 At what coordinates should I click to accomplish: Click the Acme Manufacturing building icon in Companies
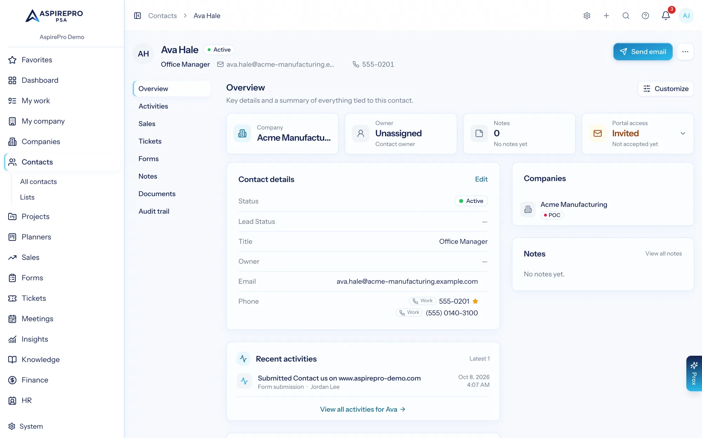pos(528,210)
